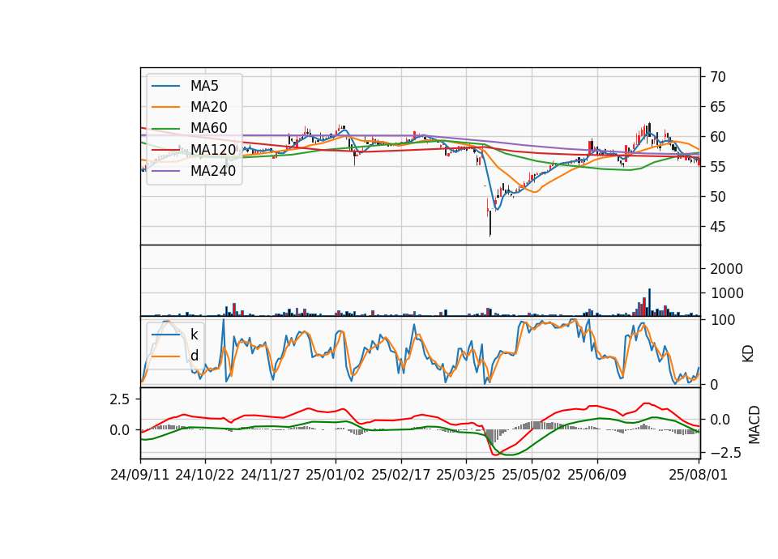Click the KD axis title
The width and height of the screenshot is (778, 559).
(x=748, y=354)
